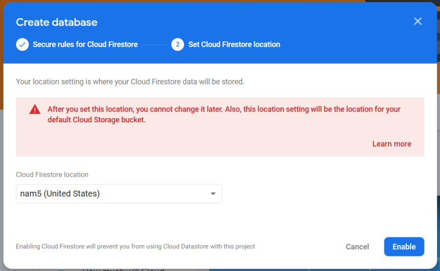Click the Cloud Datastore notice text

click(x=136, y=247)
